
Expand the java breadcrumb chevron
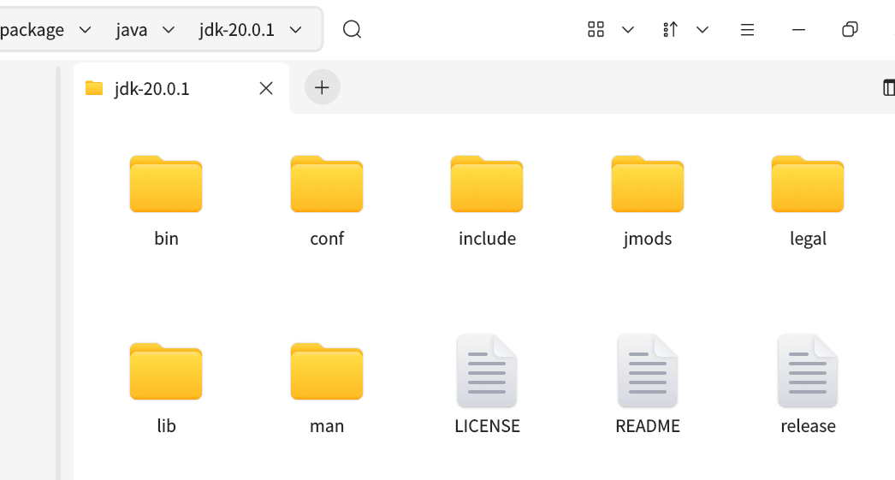click(x=169, y=30)
